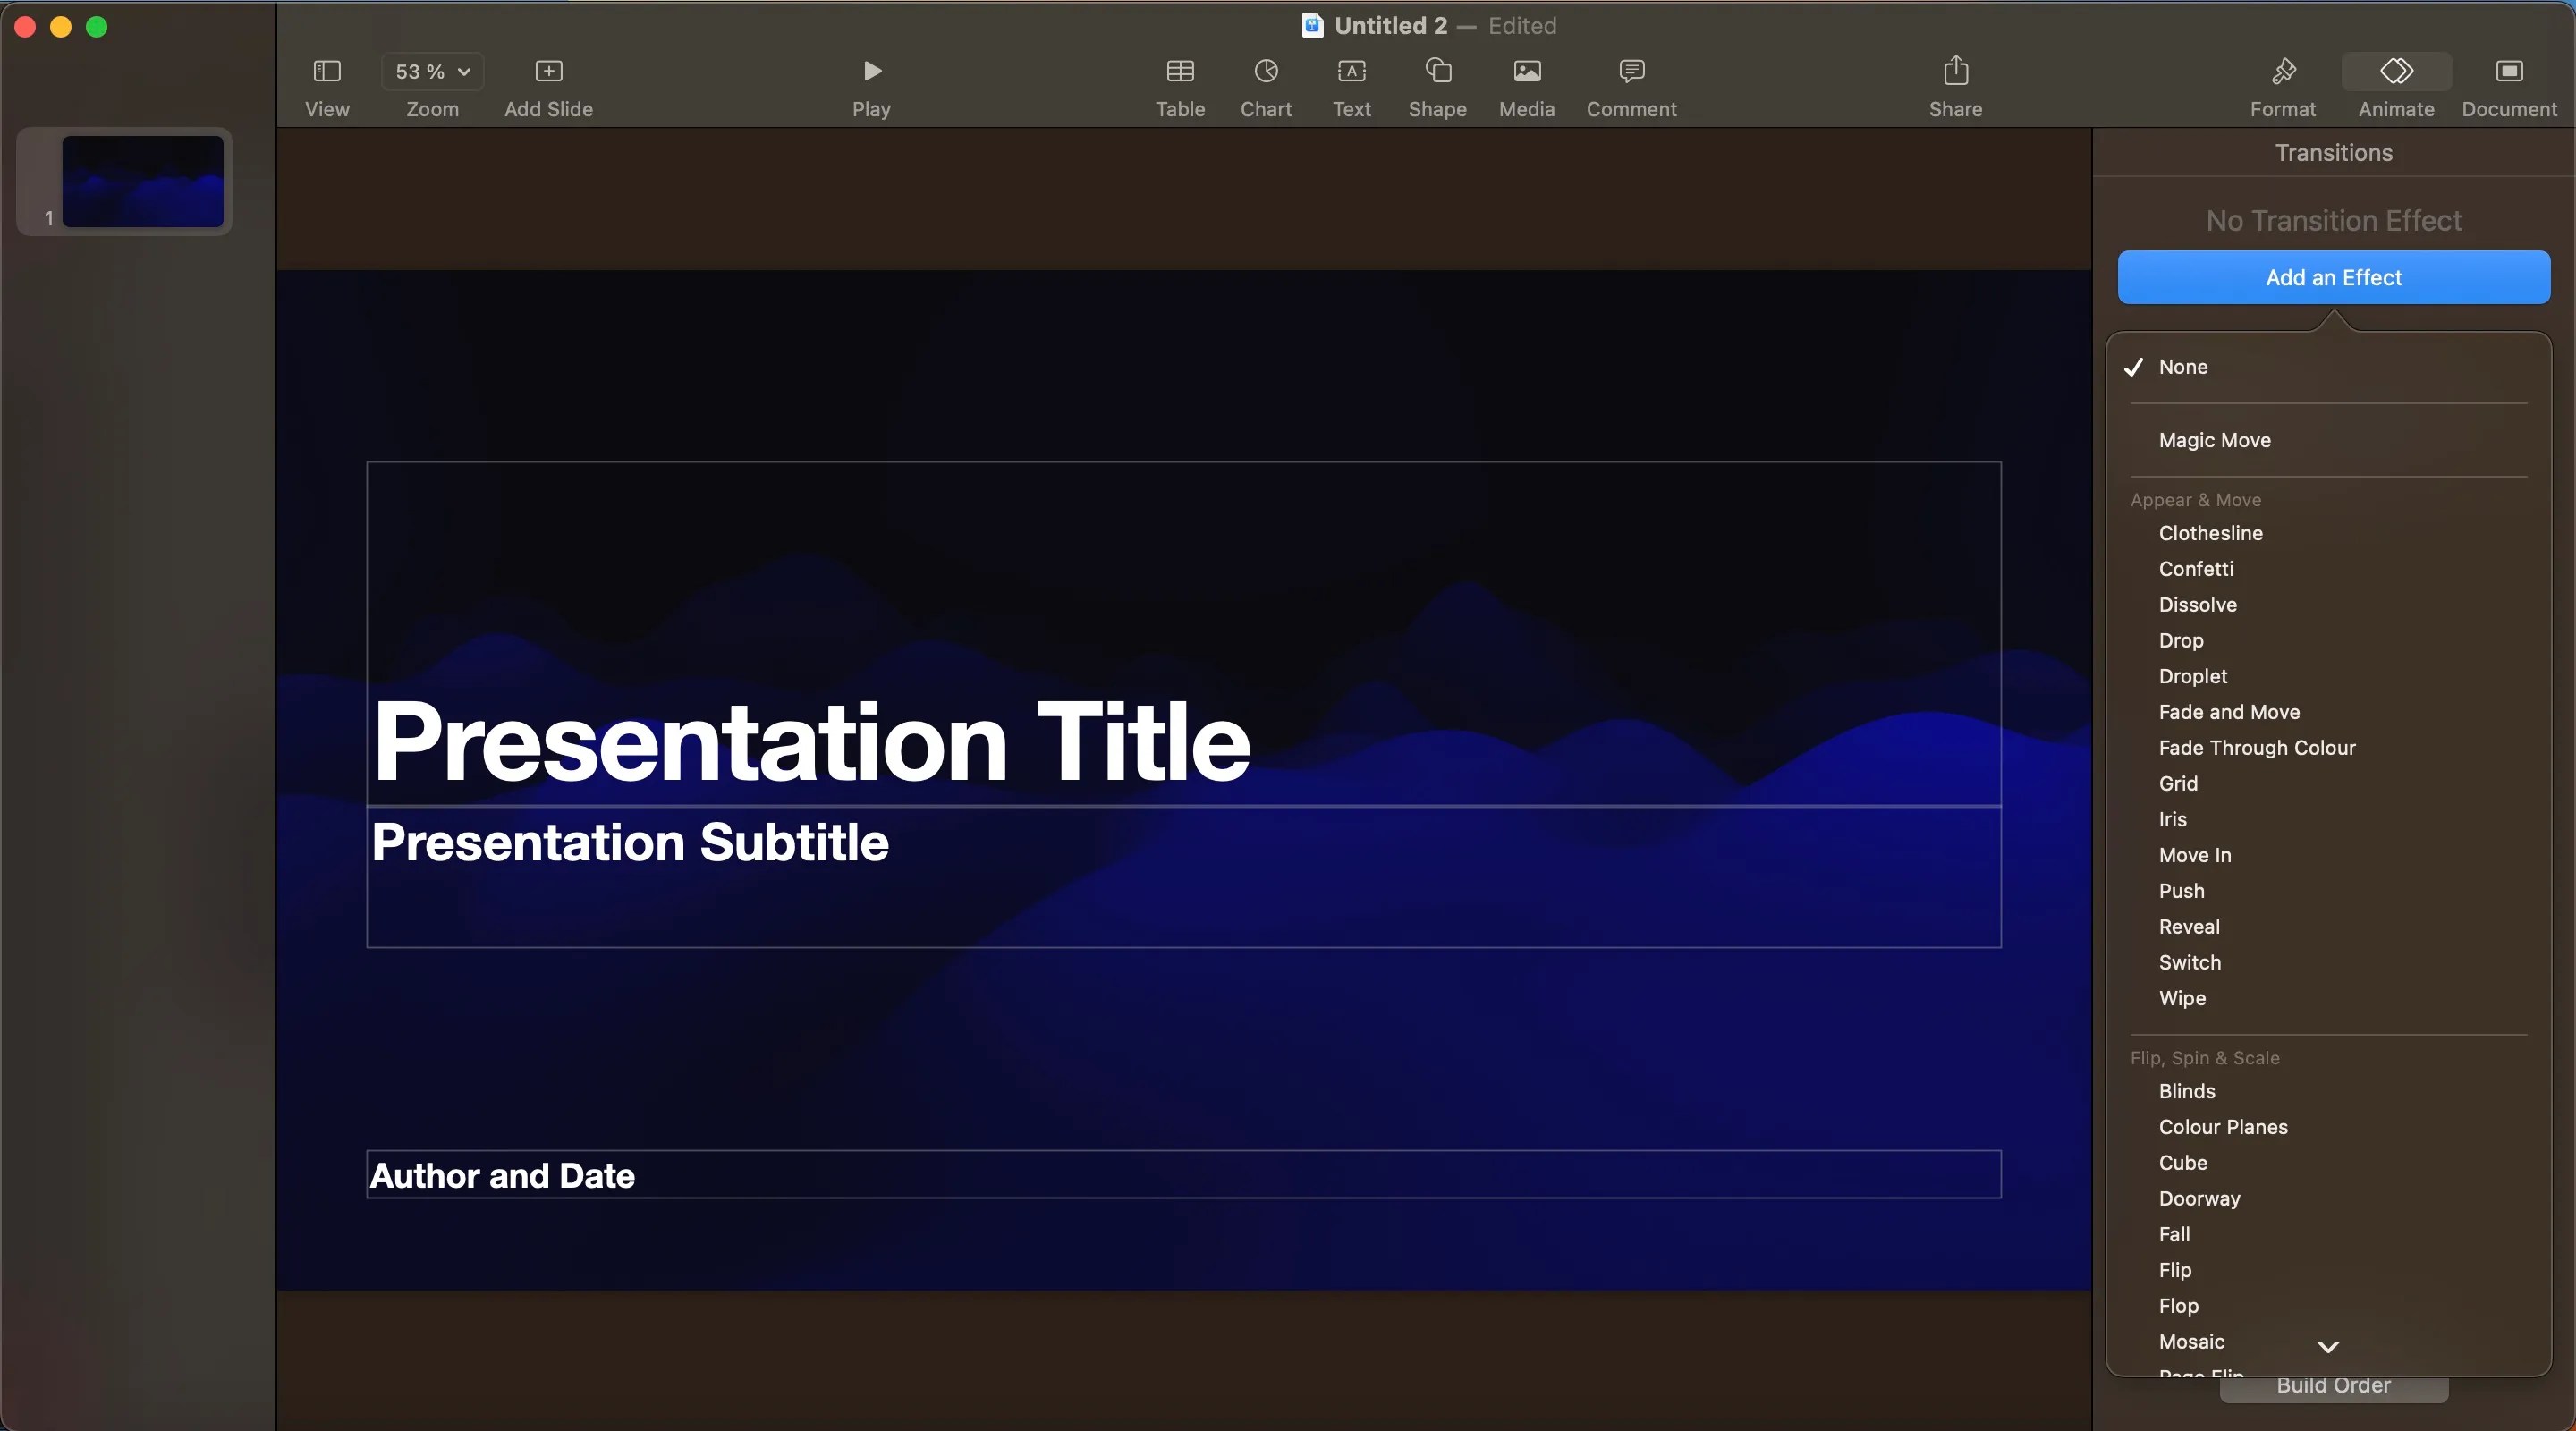Open the Share menu icon
Screen dimensions: 2576x1431
tap(1955, 72)
